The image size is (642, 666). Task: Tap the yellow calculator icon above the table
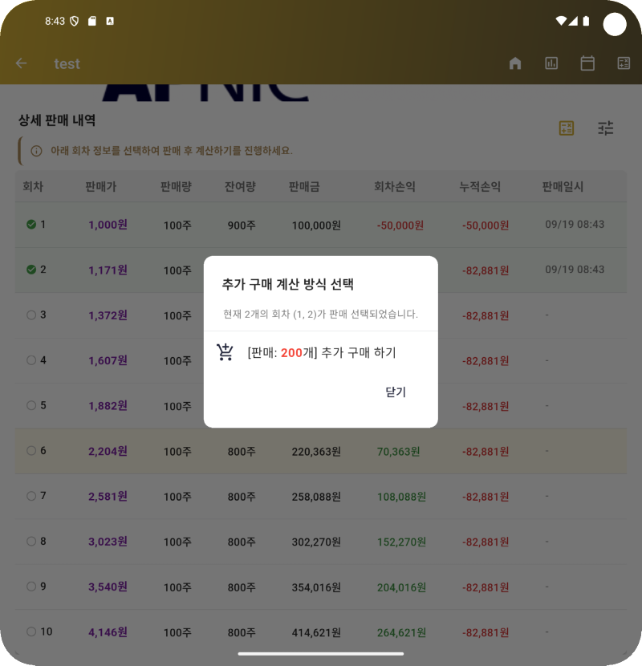[x=567, y=128]
